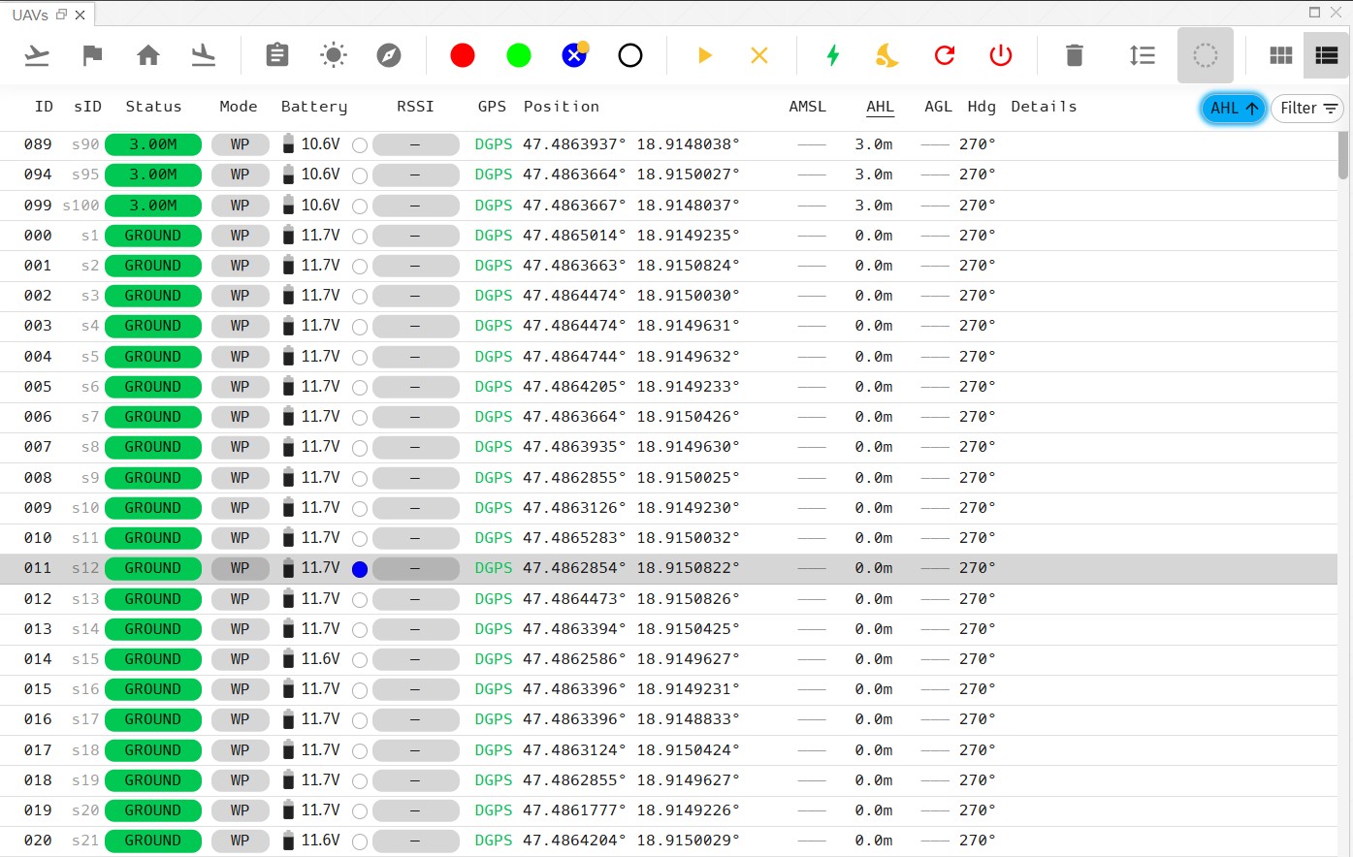Click the land icon in the toolbar
The image size is (1353, 857).
click(205, 55)
